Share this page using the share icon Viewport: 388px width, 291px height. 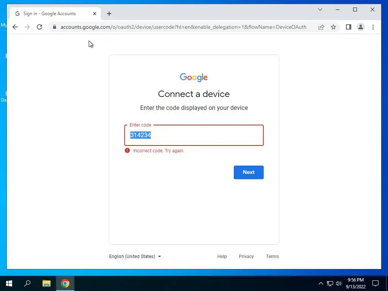pos(321,27)
